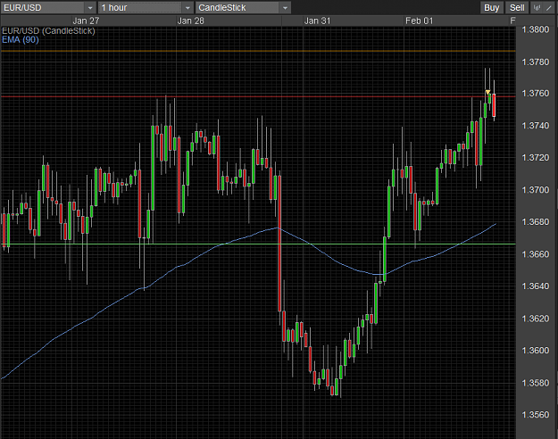Select the trend line drawing tool
Screen dimensions: 558x439
[549, 7]
